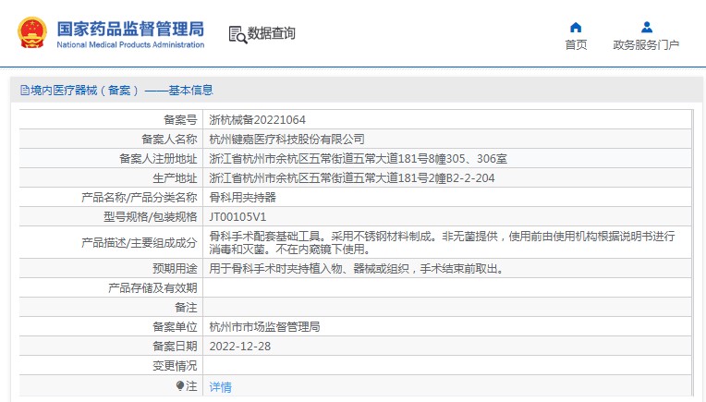Open 政务服务门户 portal link
The height and width of the screenshot is (402, 706).
point(646,45)
